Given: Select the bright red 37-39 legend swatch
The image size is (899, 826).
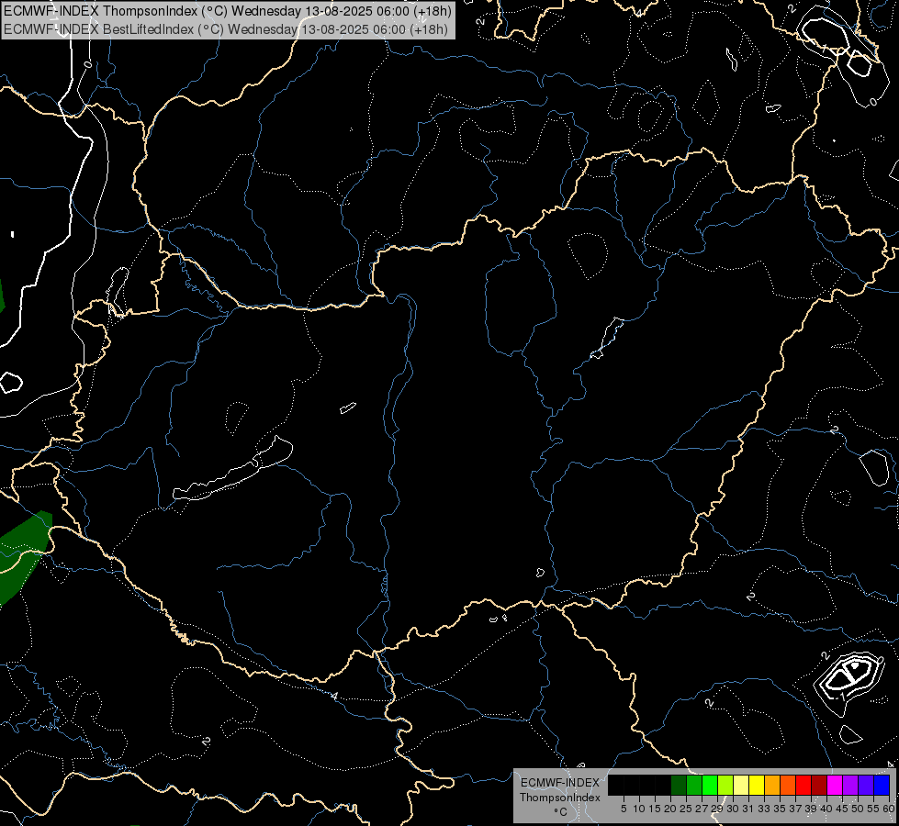Looking at the screenshot, I should point(803,786).
